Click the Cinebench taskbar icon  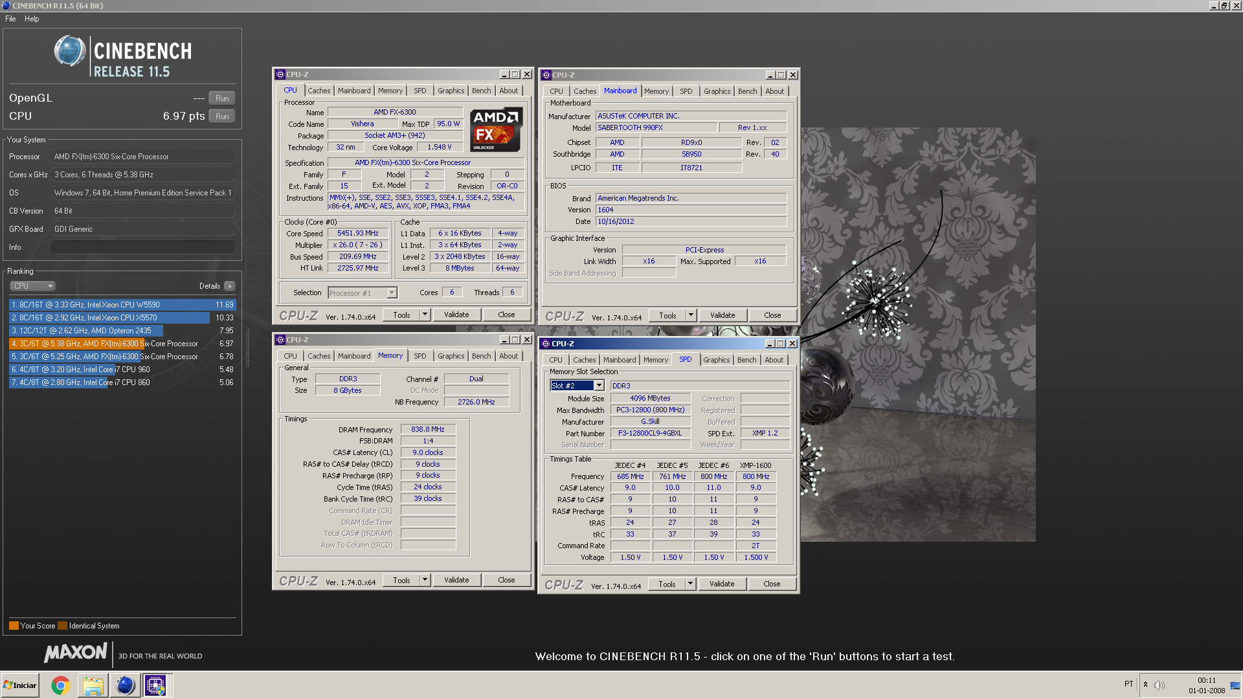tap(125, 685)
